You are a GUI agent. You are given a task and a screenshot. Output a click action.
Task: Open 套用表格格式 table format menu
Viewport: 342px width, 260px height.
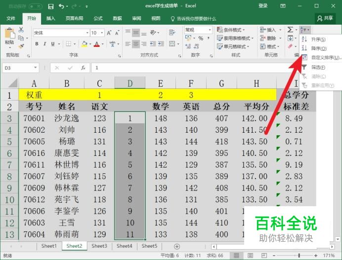[x=235, y=38]
